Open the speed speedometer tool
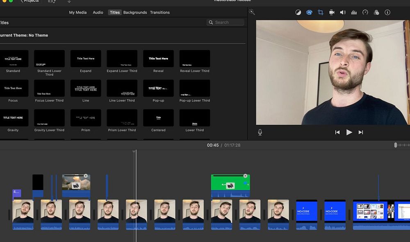 (x=365, y=12)
